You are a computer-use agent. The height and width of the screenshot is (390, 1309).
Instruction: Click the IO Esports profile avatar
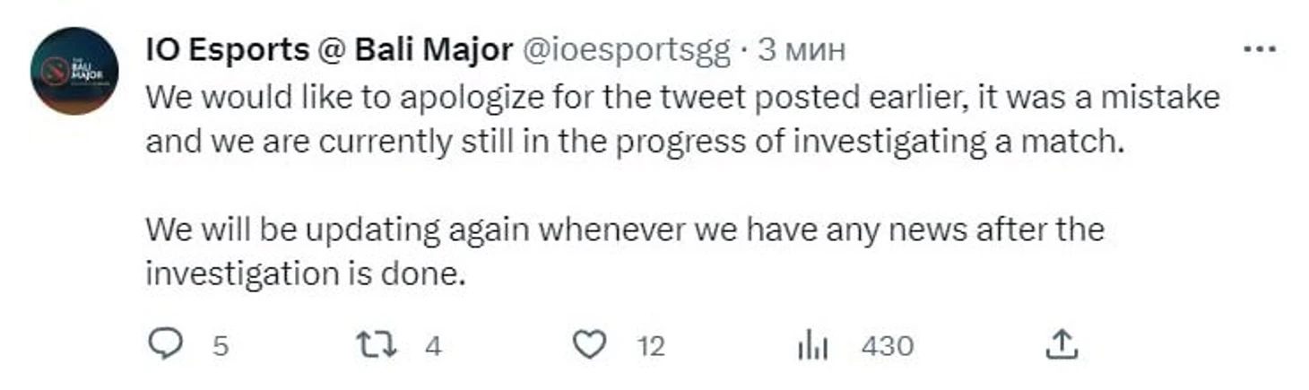[x=74, y=71]
